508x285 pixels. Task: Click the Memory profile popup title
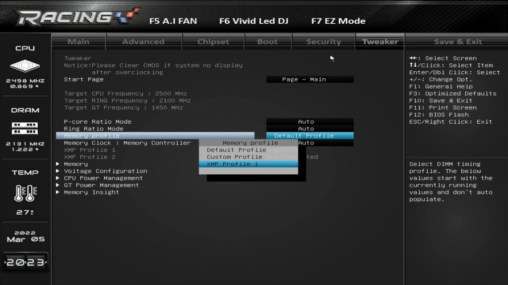(250, 143)
